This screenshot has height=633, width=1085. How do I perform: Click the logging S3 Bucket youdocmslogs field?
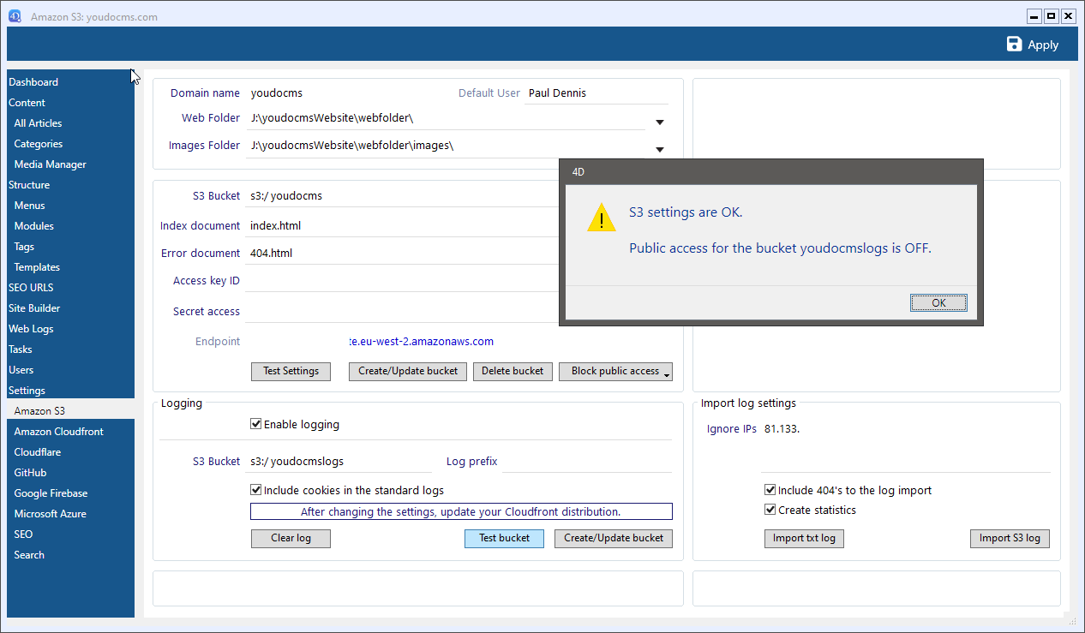click(339, 461)
